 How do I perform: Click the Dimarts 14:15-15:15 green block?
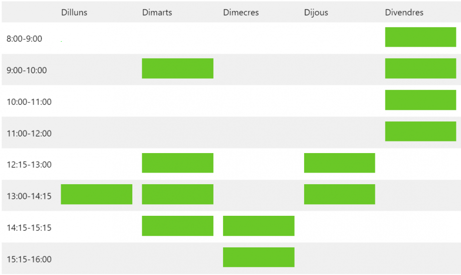[177, 226]
